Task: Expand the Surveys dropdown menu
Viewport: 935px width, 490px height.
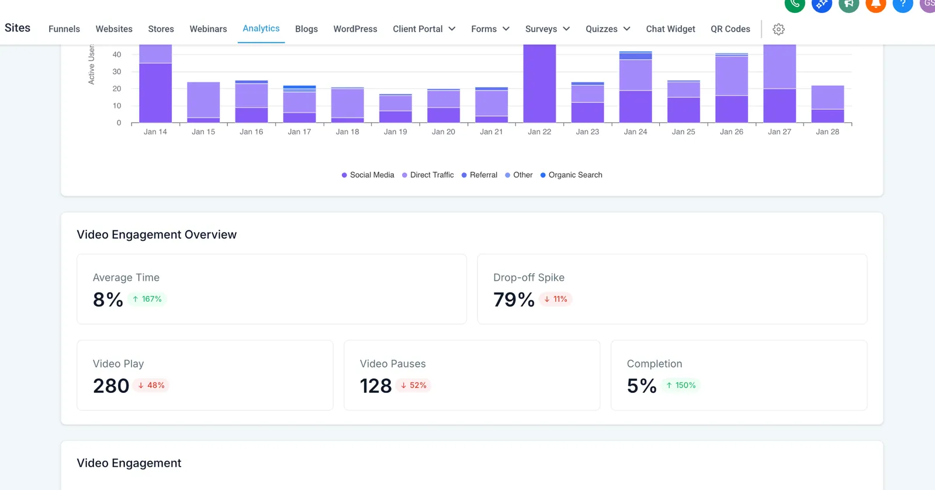Action: (548, 29)
